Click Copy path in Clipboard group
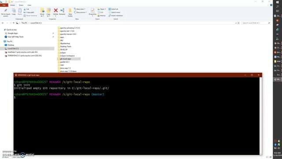 (29, 12)
